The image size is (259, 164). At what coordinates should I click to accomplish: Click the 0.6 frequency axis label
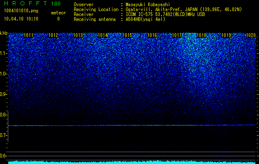click(x=4, y=156)
